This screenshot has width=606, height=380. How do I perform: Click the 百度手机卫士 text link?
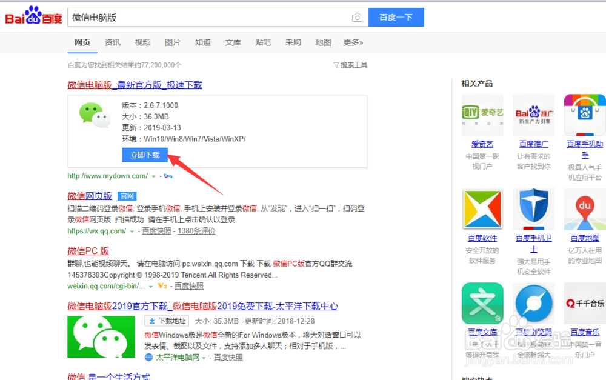point(534,244)
